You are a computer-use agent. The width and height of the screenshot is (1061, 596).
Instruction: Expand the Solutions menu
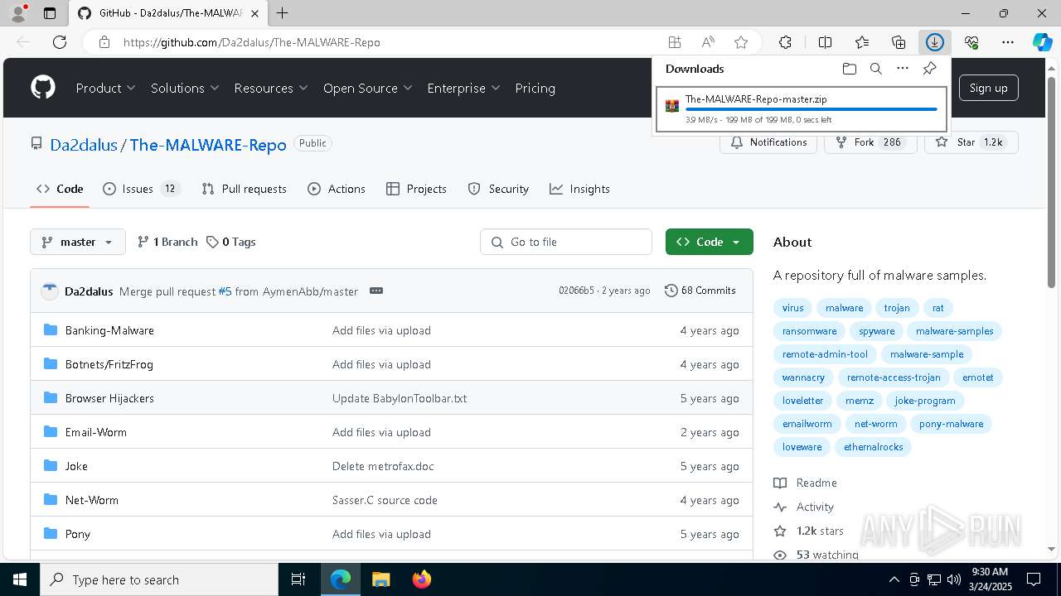point(185,88)
